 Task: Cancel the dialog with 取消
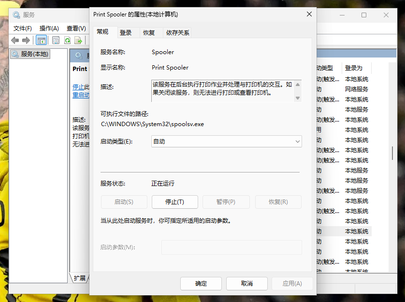(x=247, y=284)
